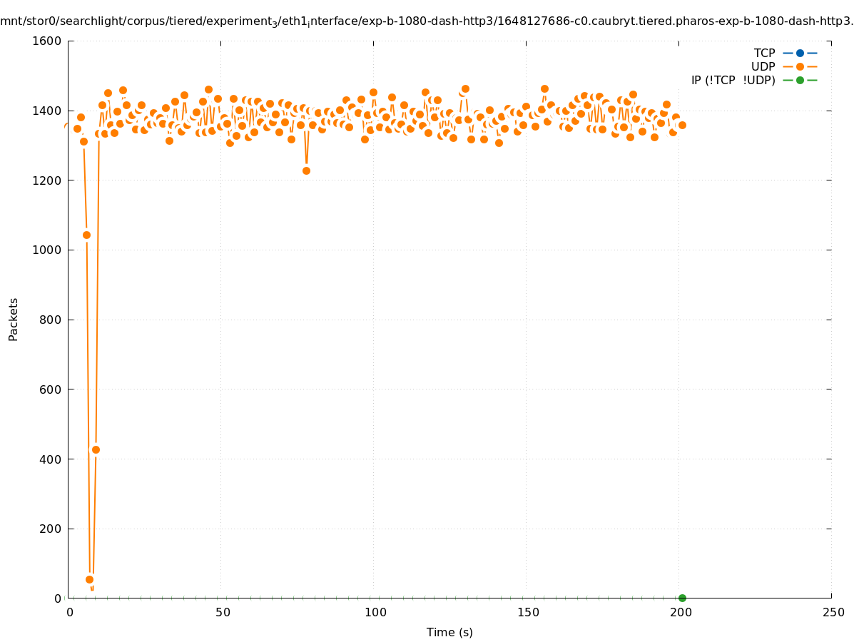This screenshot has height=642, width=854.
Task: Click the UDP point near 1043 packets
Action: (x=86, y=235)
